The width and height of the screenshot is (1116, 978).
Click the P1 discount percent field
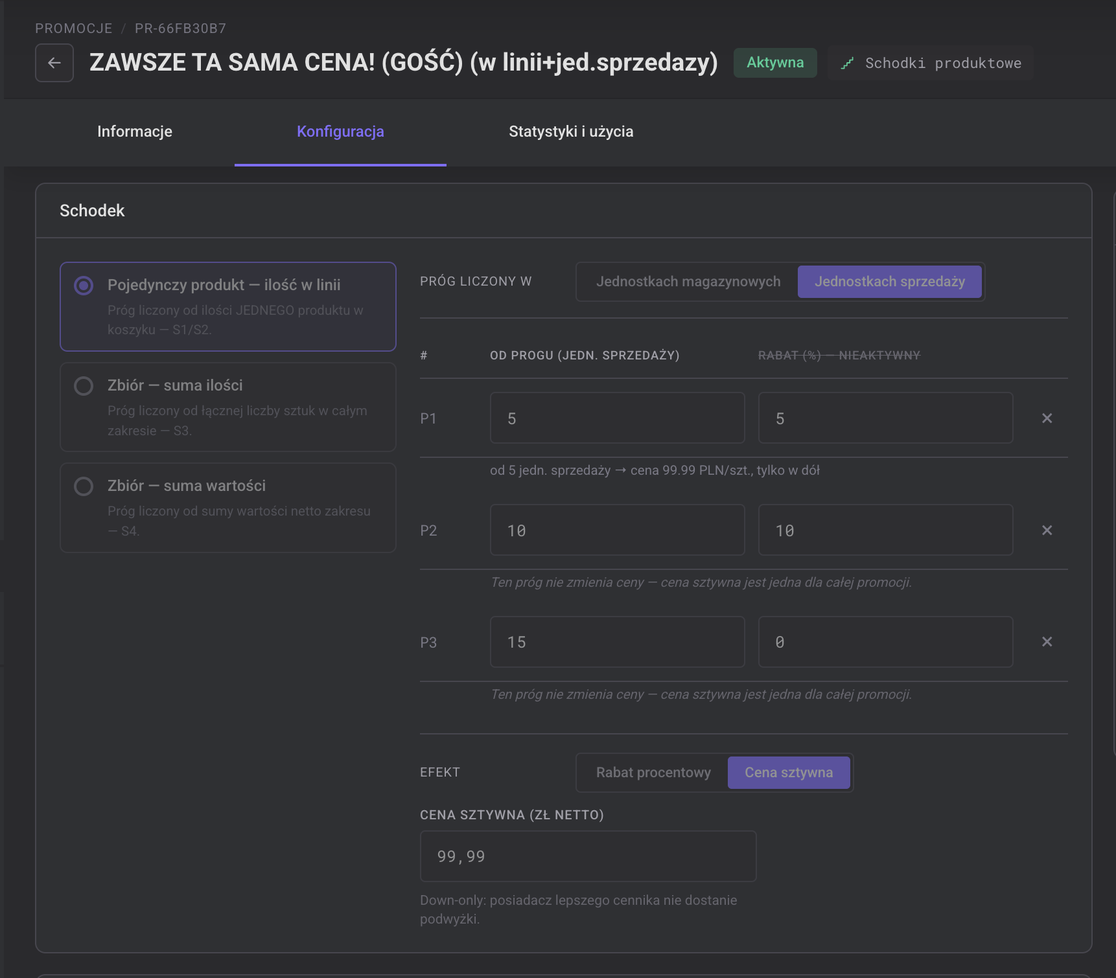click(886, 418)
